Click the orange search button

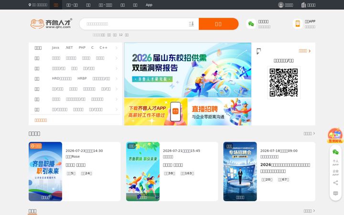[x=218, y=24]
